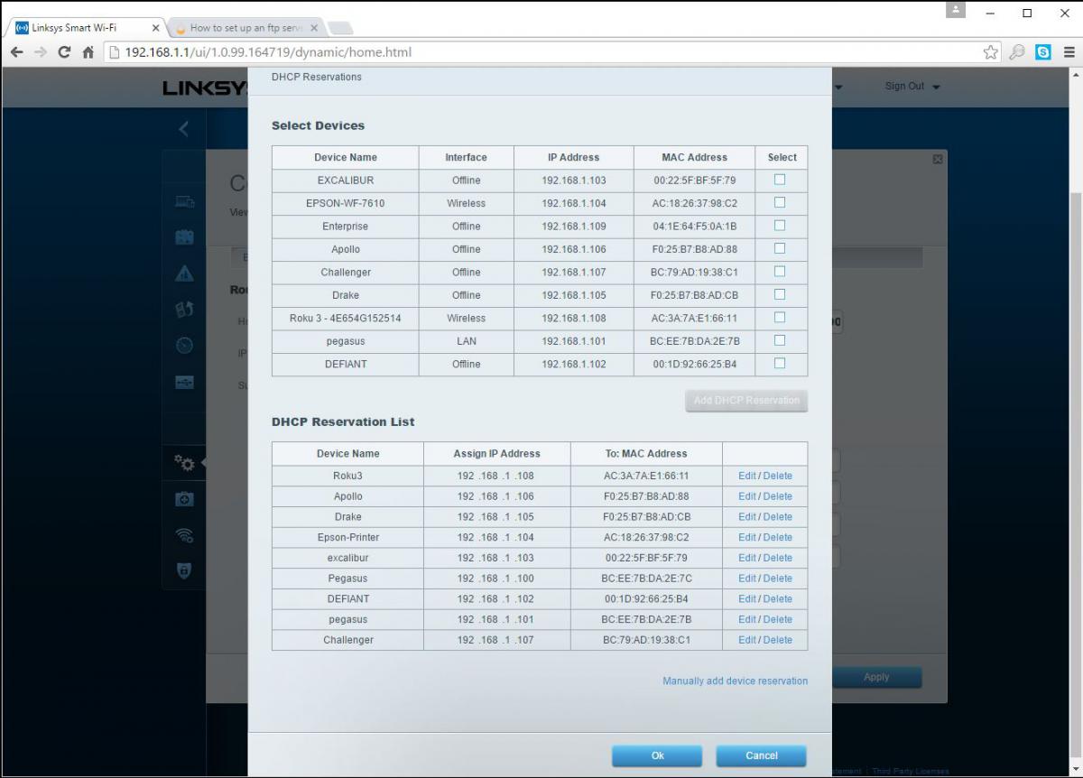This screenshot has height=778, width=1083.
Task: Tick the Challenger checkbox in Select Devices
Action: 780,271
